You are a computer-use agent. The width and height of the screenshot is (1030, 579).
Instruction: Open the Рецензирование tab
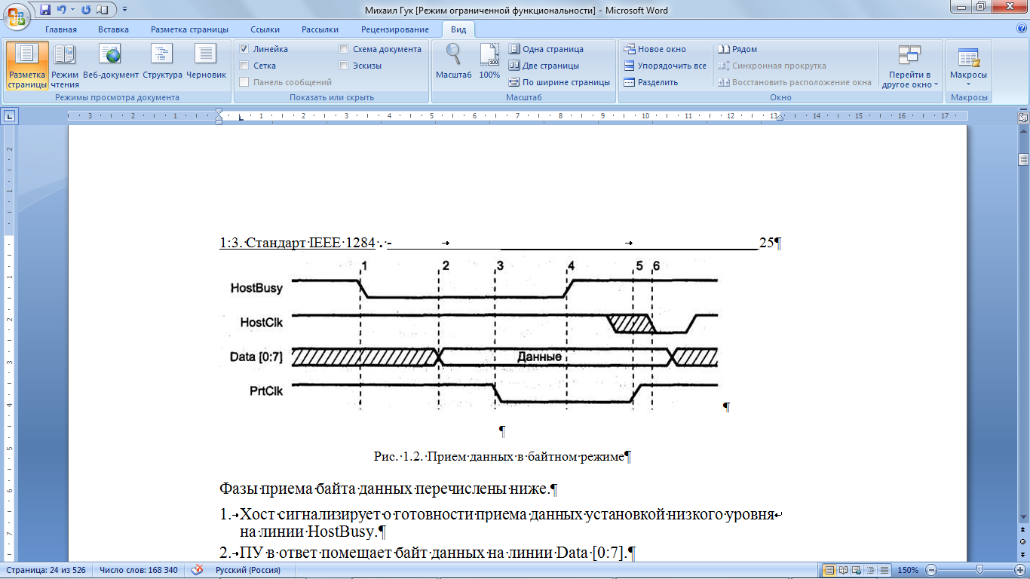click(x=394, y=29)
